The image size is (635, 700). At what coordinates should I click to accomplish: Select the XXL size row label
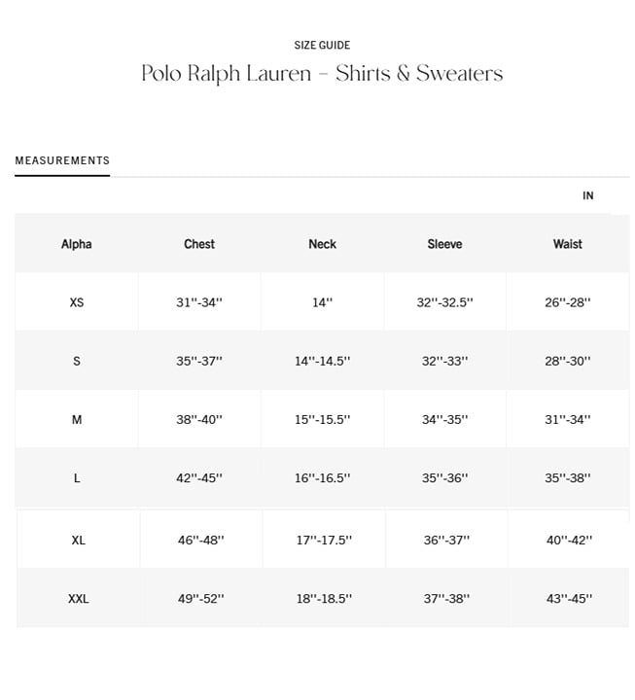coord(79,599)
